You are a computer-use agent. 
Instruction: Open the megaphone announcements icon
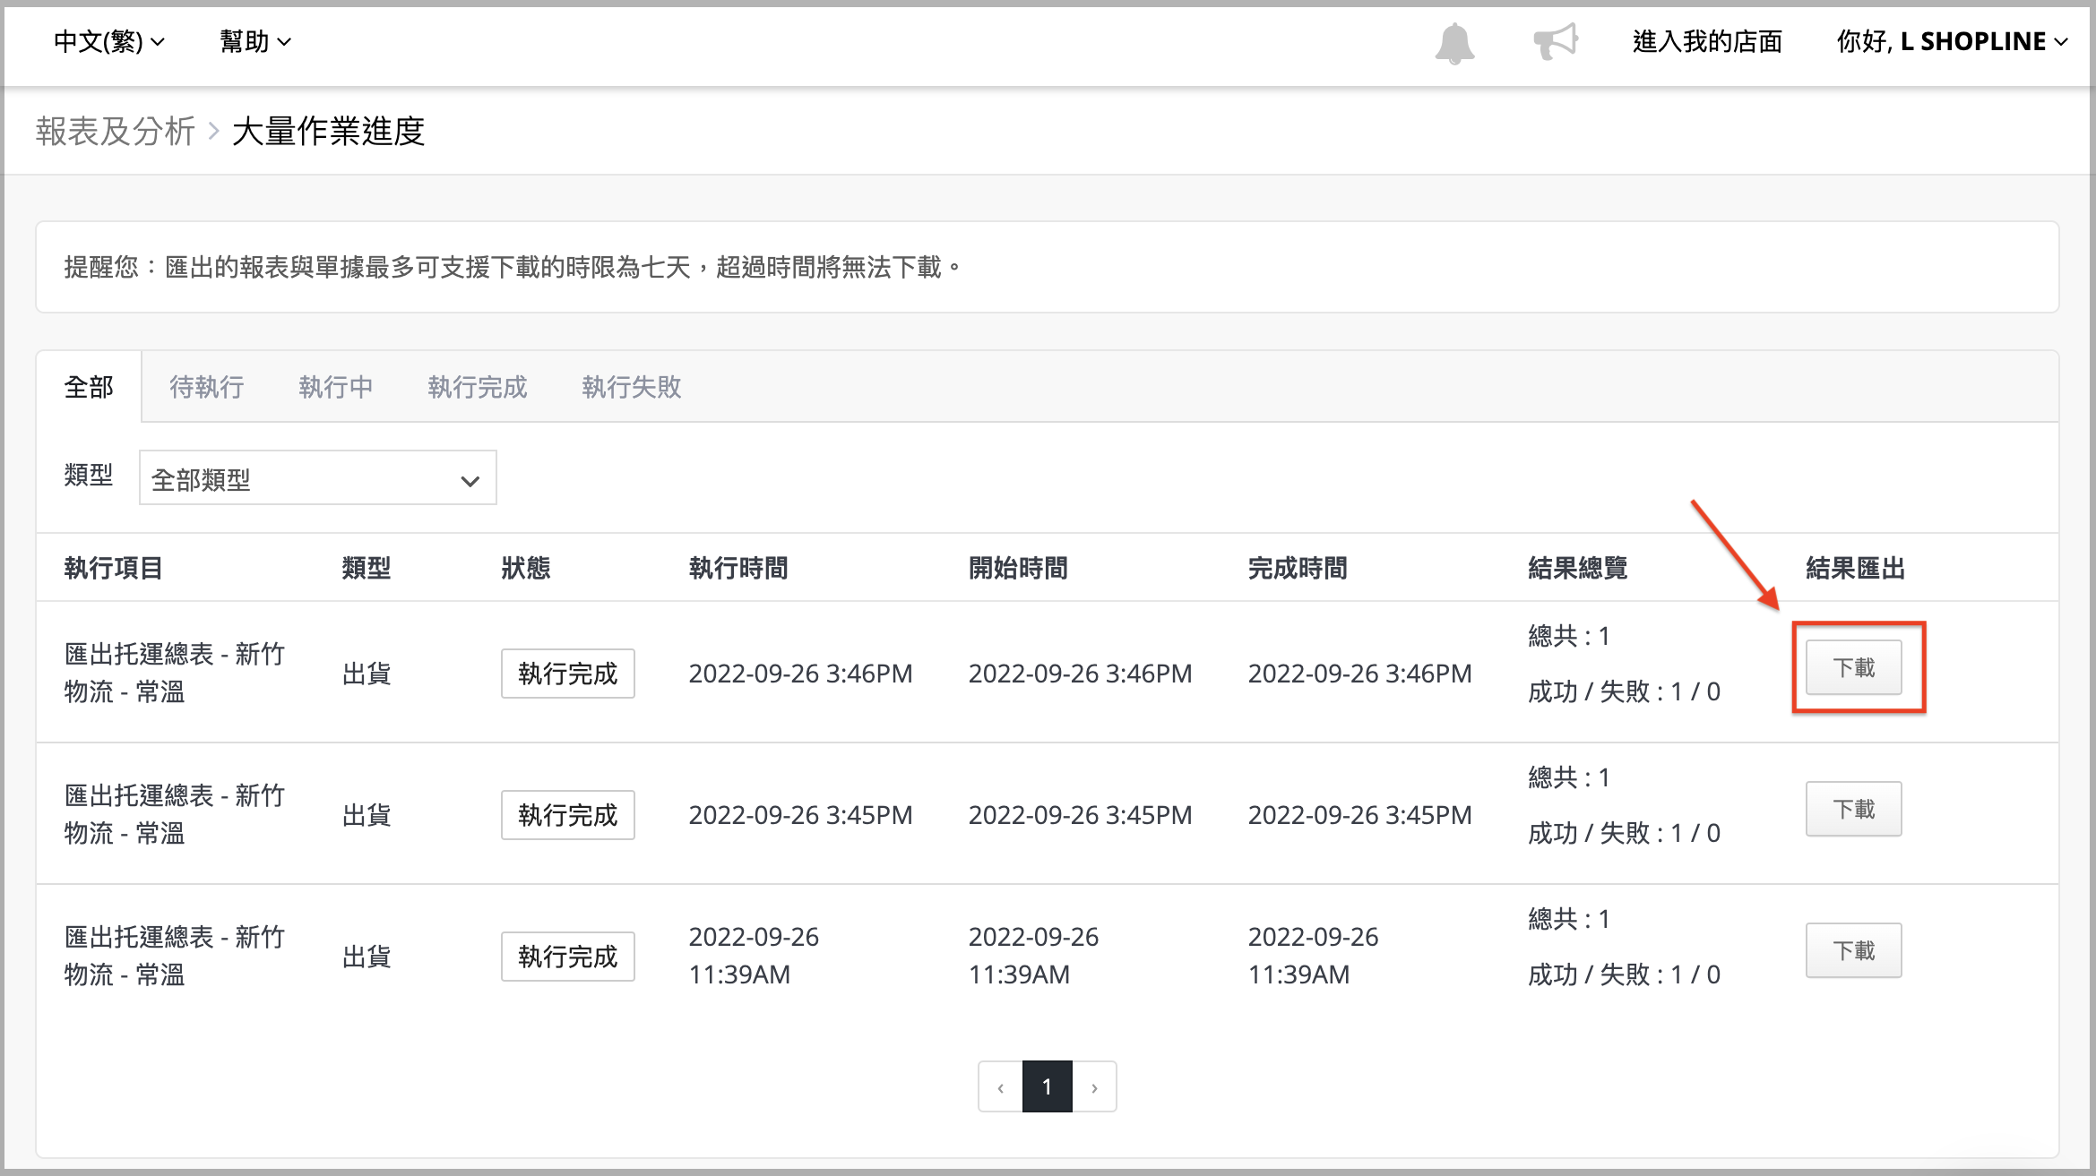click(1555, 42)
